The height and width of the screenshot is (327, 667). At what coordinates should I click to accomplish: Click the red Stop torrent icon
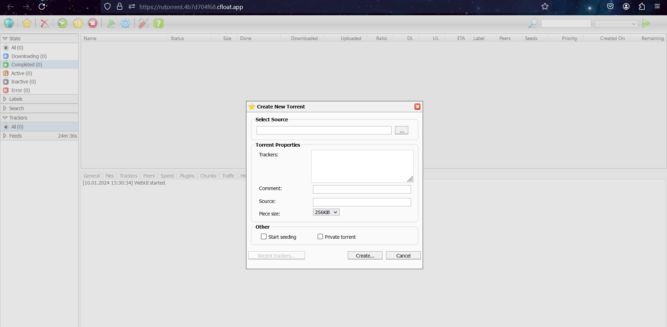(93, 23)
